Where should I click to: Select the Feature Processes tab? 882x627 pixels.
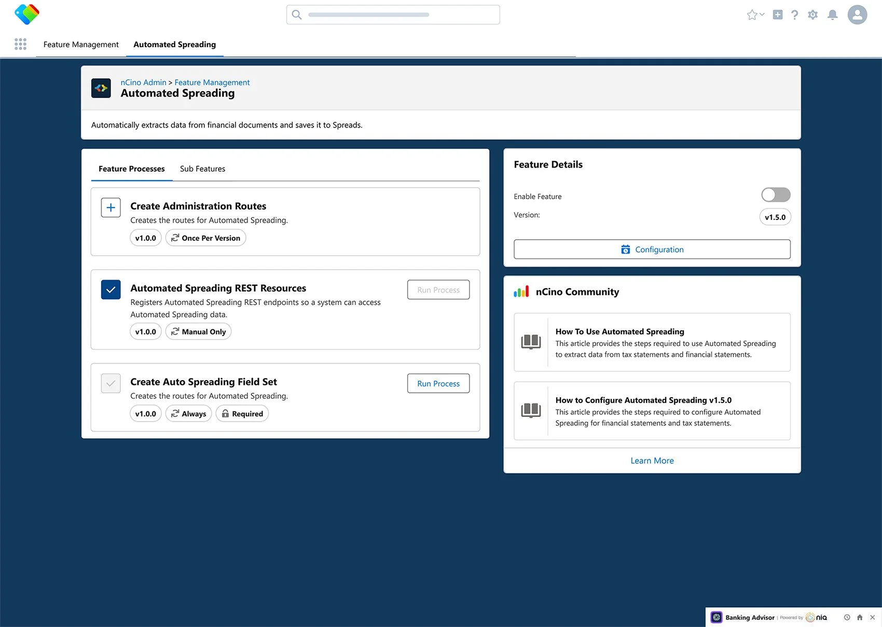pyautogui.click(x=132, y=169)
